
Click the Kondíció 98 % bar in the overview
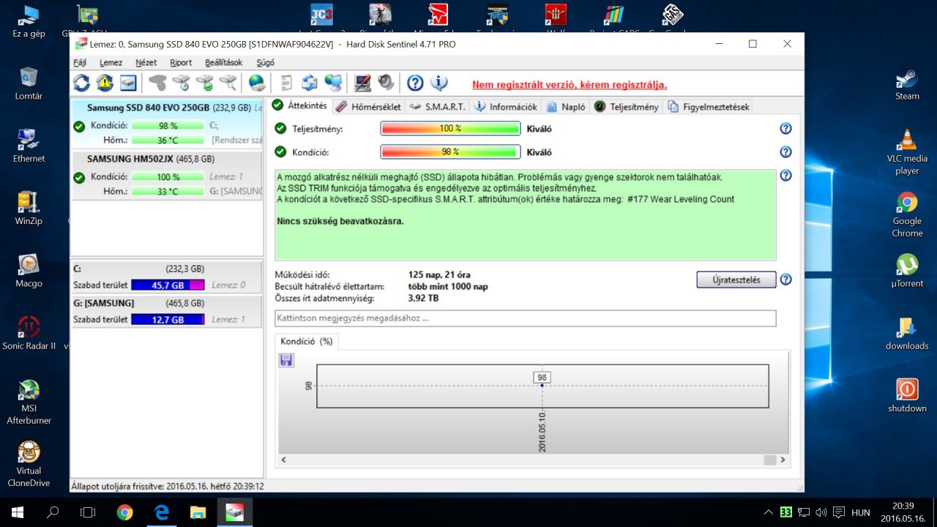[450, 152]
